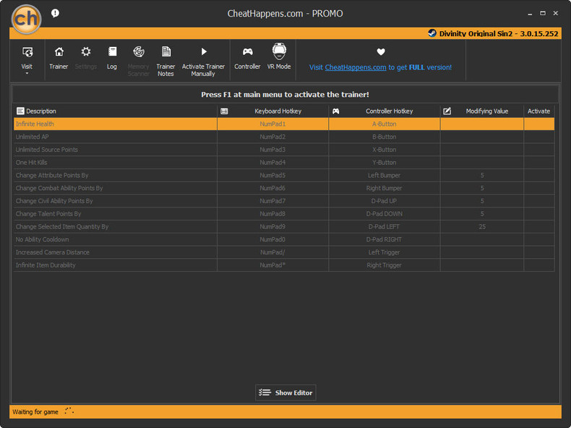Screen dimensions: 571x428
Task: Click the A-Button controller hotkey cell
Action: click(x=385, y=124)
